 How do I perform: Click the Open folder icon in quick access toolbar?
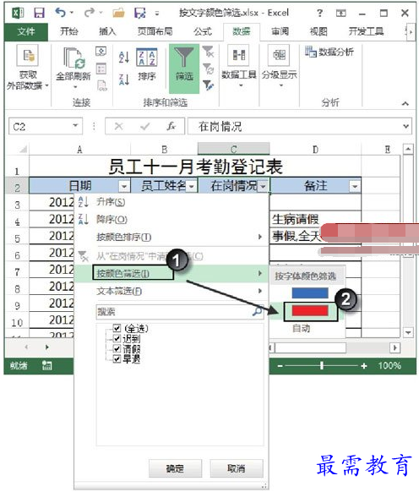point(118,13)
